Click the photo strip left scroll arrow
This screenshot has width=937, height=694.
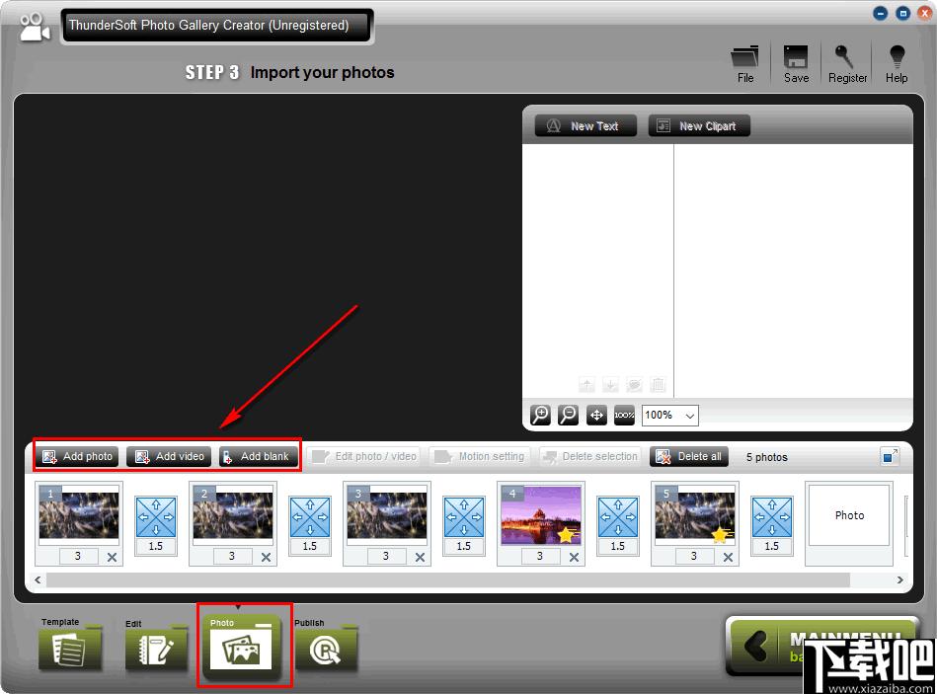[x=38, y=579]
